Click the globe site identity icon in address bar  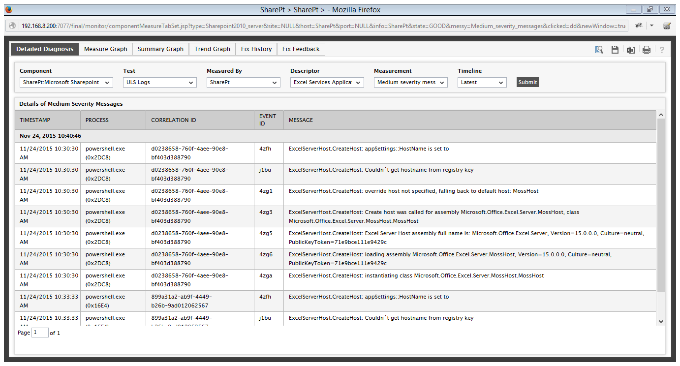point(13,26)
